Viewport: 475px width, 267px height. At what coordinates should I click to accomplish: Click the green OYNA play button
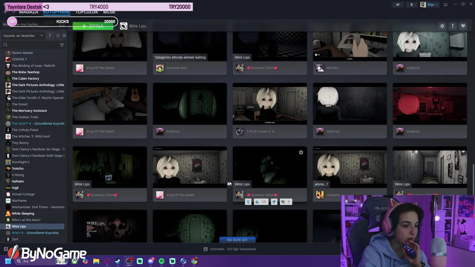[93, 26]
